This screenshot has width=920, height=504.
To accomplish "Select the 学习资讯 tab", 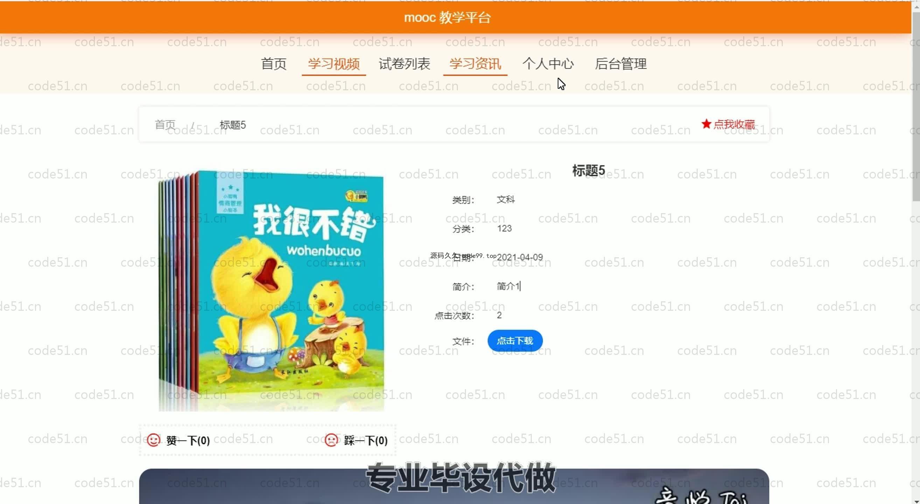I will (x=475, y=64).
